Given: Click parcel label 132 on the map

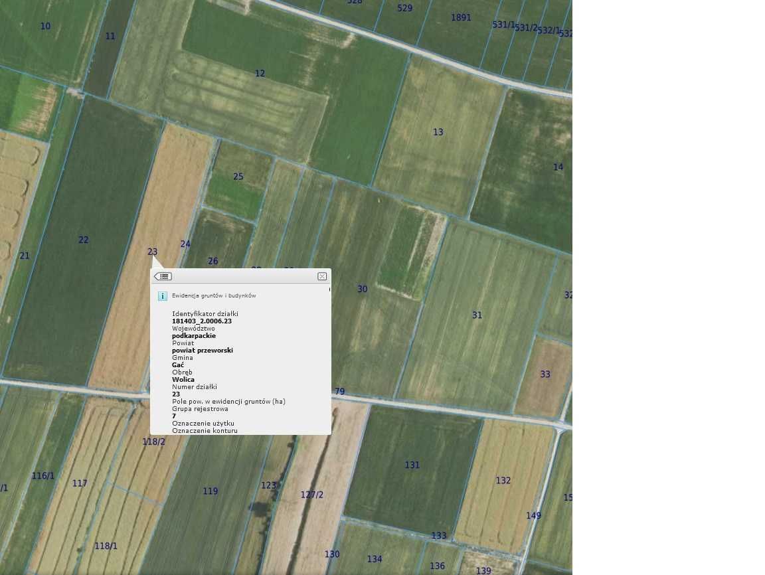Looking at the screenshot, I should 503,481.
